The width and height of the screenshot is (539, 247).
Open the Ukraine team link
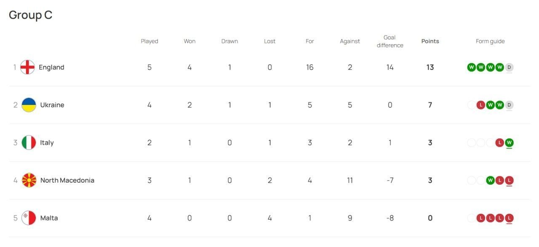pos(52,105)
